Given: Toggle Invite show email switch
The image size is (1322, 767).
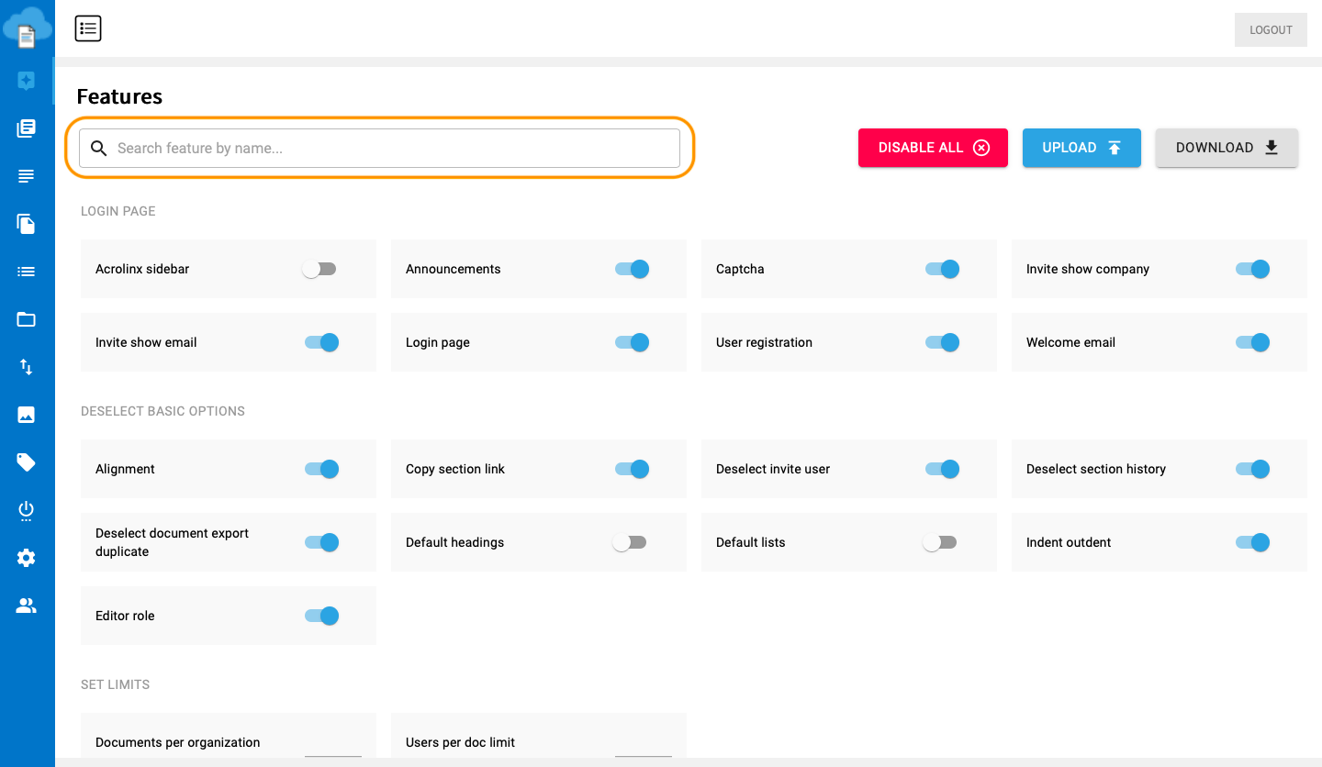Looking at the screenshot, I should pyautogui.click(x=321, y=342).
